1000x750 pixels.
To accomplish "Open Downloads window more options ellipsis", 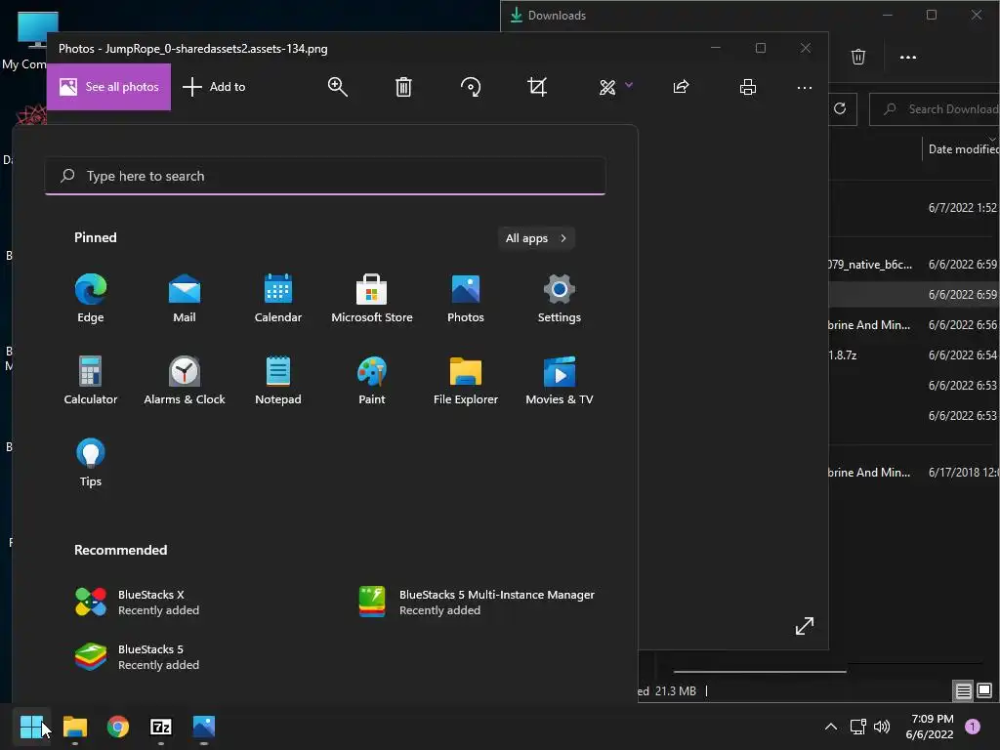I will click(907, 58).
